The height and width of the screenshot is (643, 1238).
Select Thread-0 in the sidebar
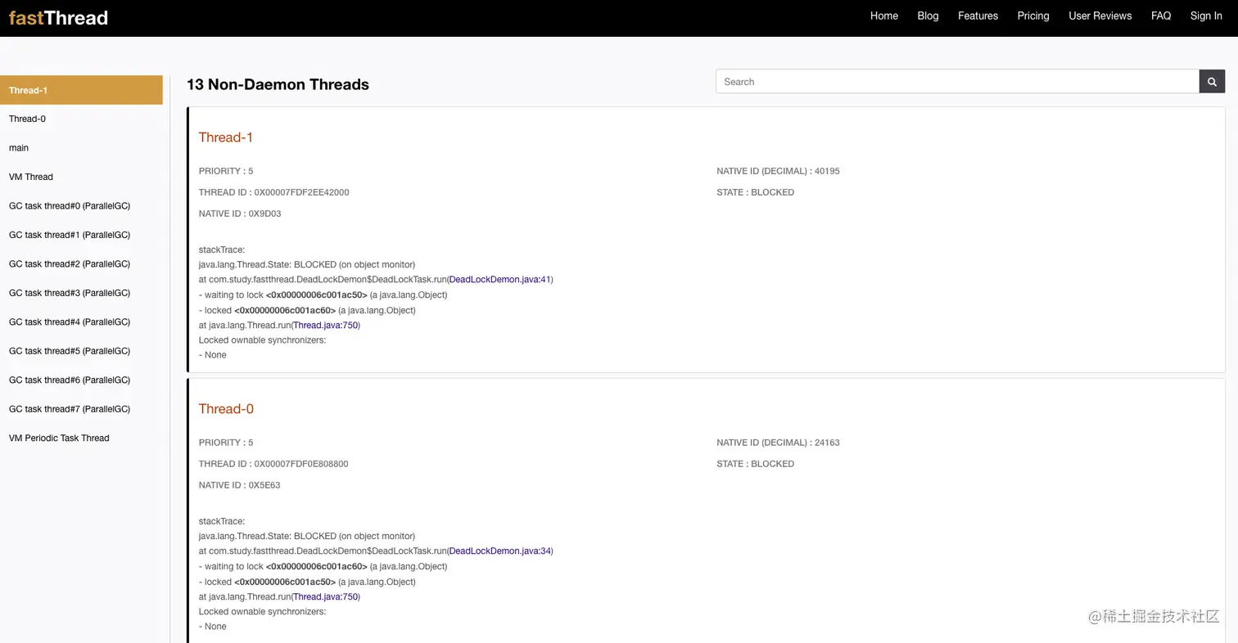(81, 119)
